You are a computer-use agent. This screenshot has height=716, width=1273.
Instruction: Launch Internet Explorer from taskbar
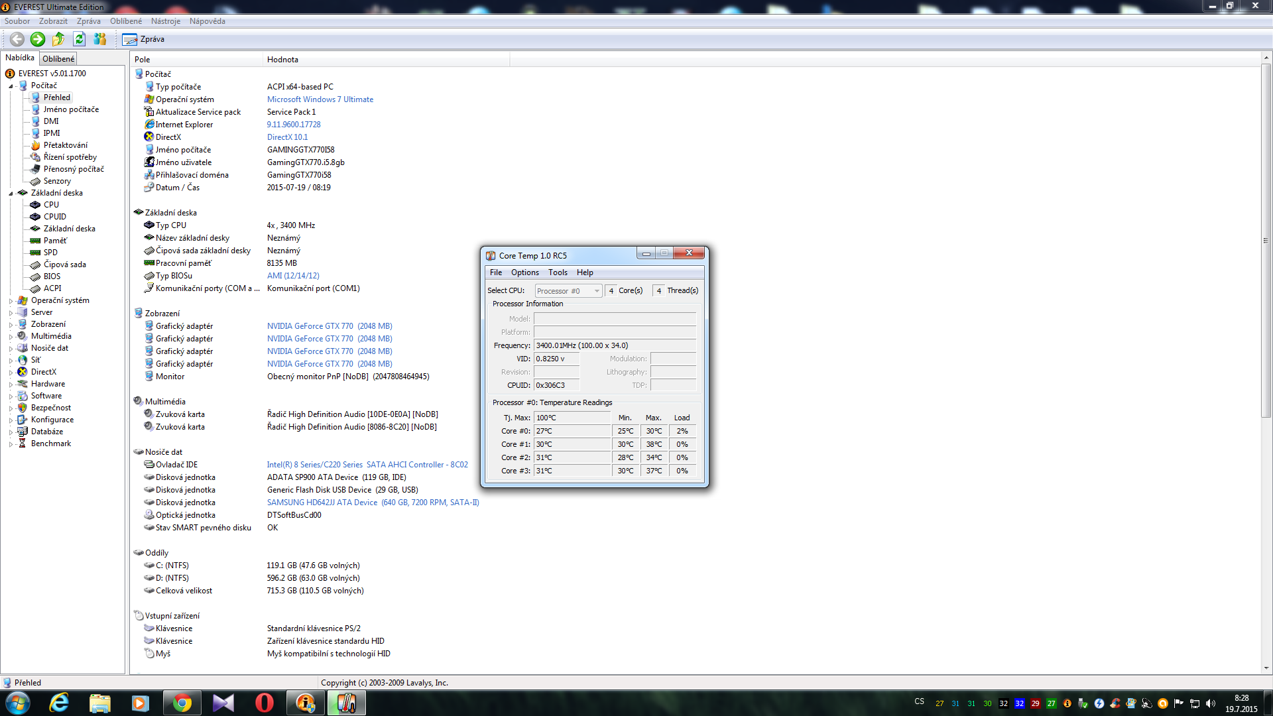(x=59, y=703)
